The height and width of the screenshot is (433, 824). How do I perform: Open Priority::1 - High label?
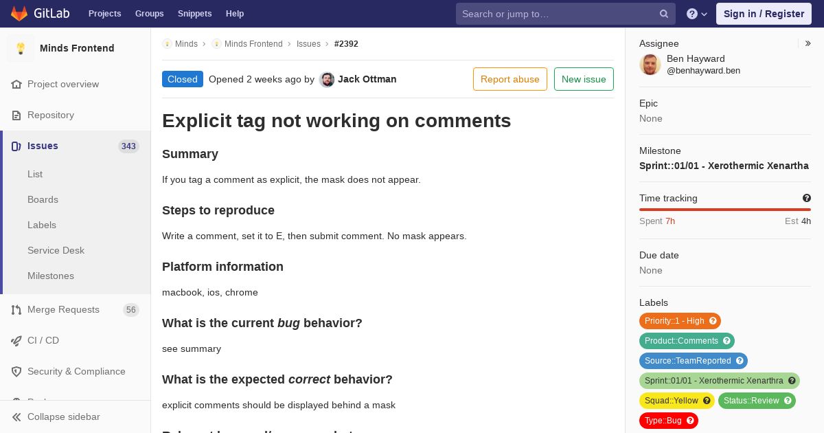click(x=674, y=321)
